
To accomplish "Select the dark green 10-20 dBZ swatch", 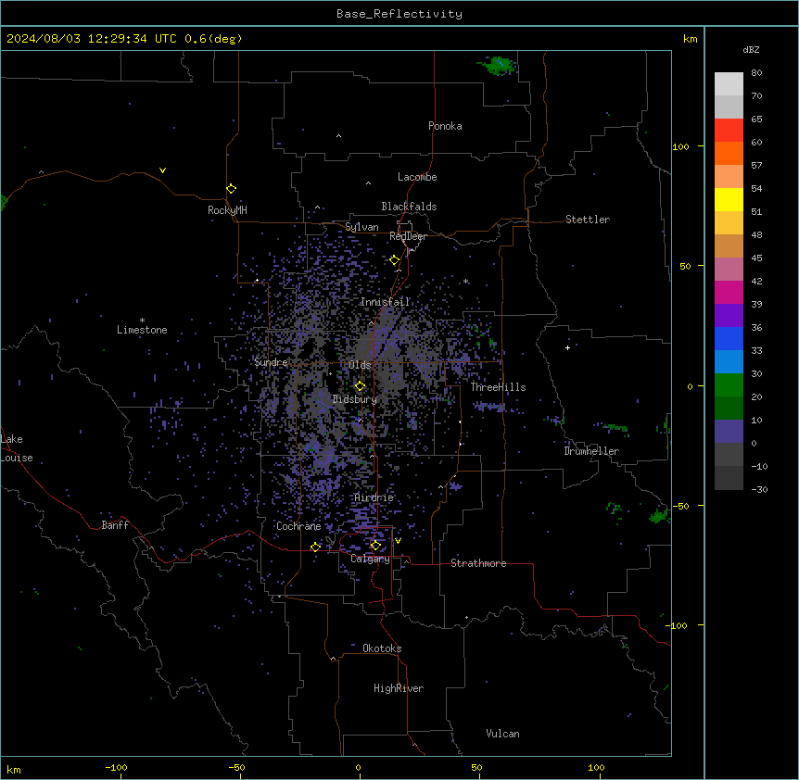I will tap(729, 409).
